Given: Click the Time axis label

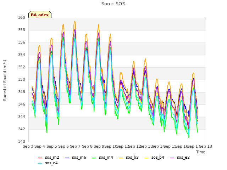Looking at the screenshot, I should 201,152.
